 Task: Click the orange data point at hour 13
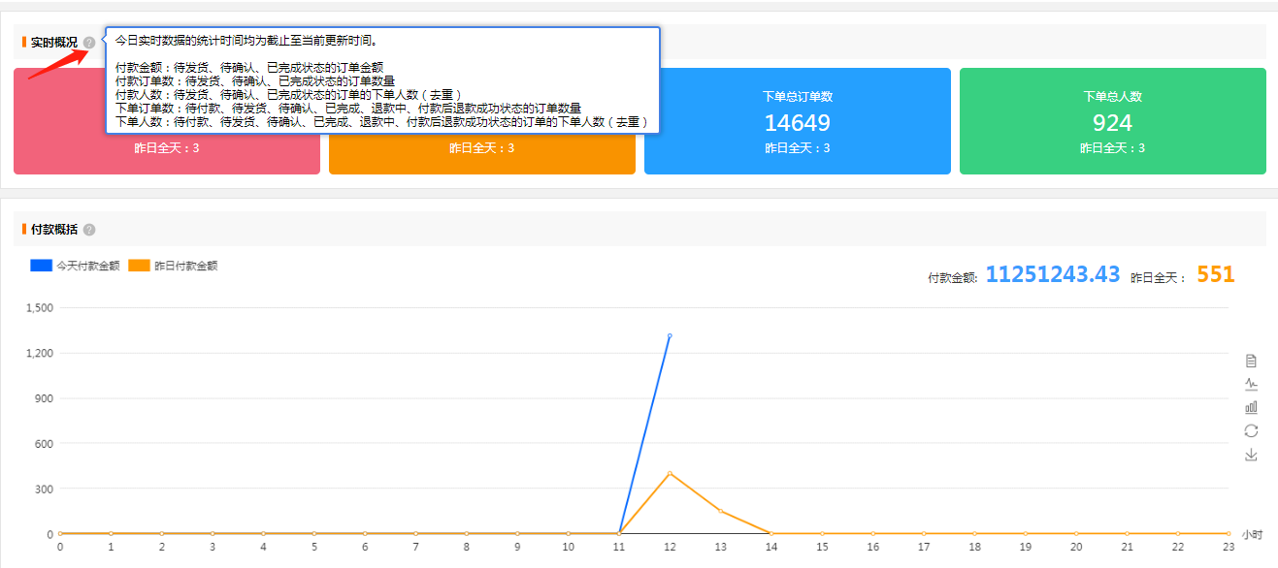tap(720, 511)
